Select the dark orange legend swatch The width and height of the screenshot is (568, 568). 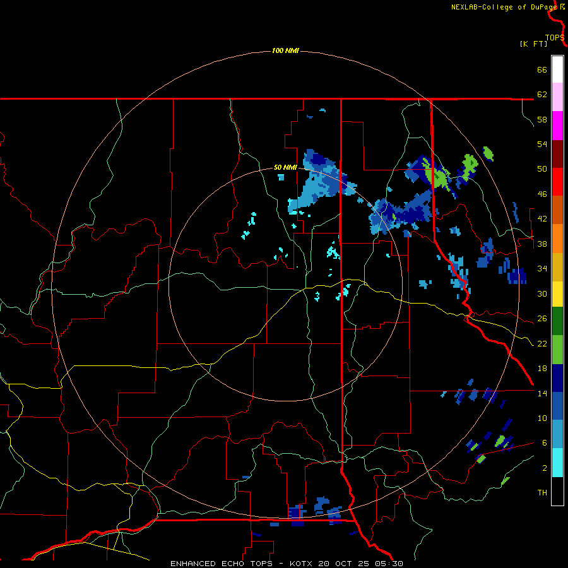(557, 210)
